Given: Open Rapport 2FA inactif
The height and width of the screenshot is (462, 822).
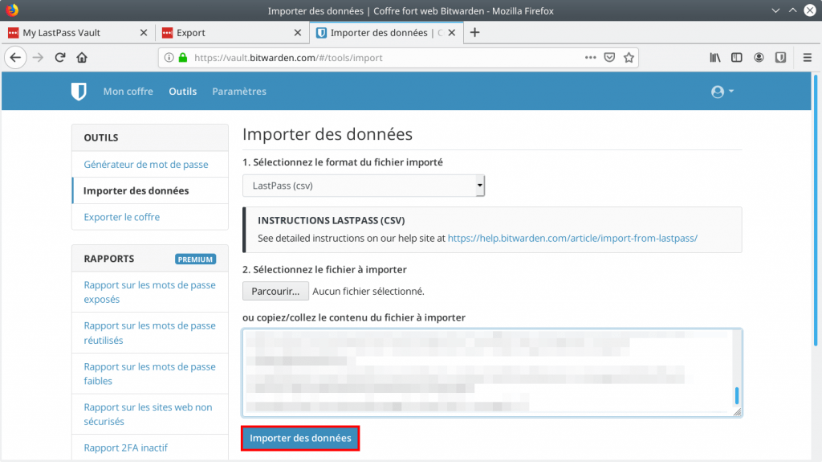Looking at the screenshot, I should tap(125, 448).
